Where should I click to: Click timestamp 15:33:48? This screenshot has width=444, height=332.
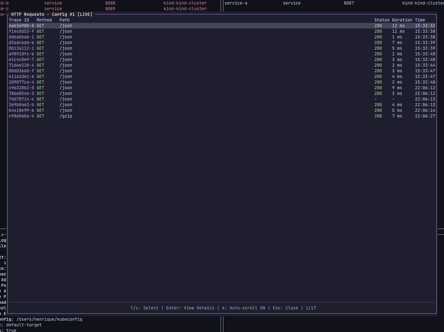point(425,82)
